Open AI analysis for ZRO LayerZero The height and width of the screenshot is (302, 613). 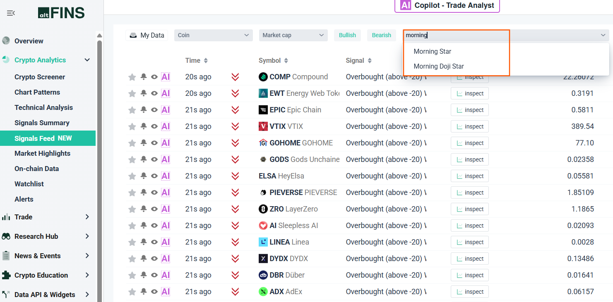coord(166,209)
